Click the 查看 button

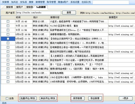click(69, 13)
